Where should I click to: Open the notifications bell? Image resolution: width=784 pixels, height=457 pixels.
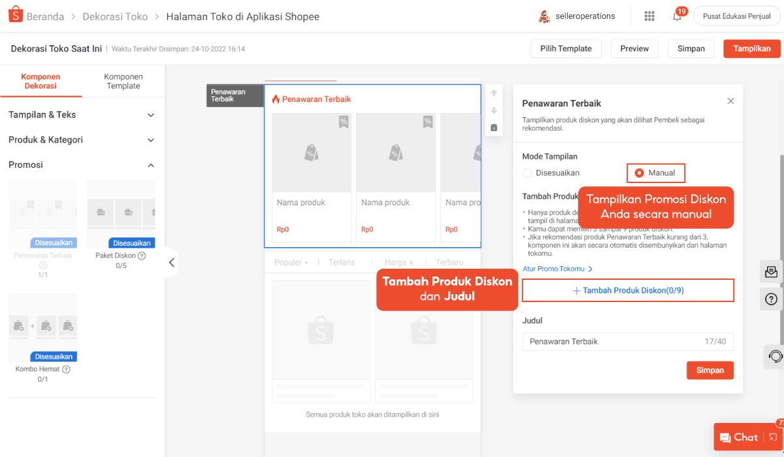(x=677, y=16)
